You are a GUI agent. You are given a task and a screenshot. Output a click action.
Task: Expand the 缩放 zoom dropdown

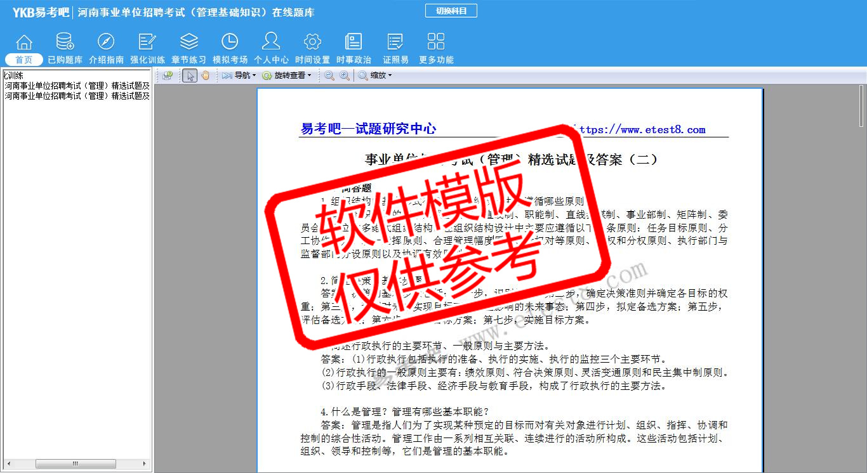point(375,75)
